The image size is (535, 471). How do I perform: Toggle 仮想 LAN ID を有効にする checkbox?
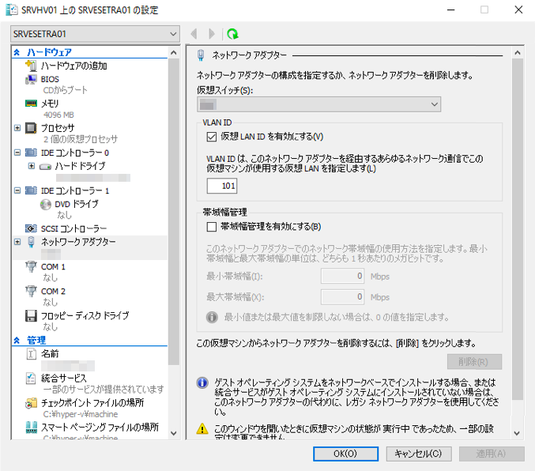point(212,137)
